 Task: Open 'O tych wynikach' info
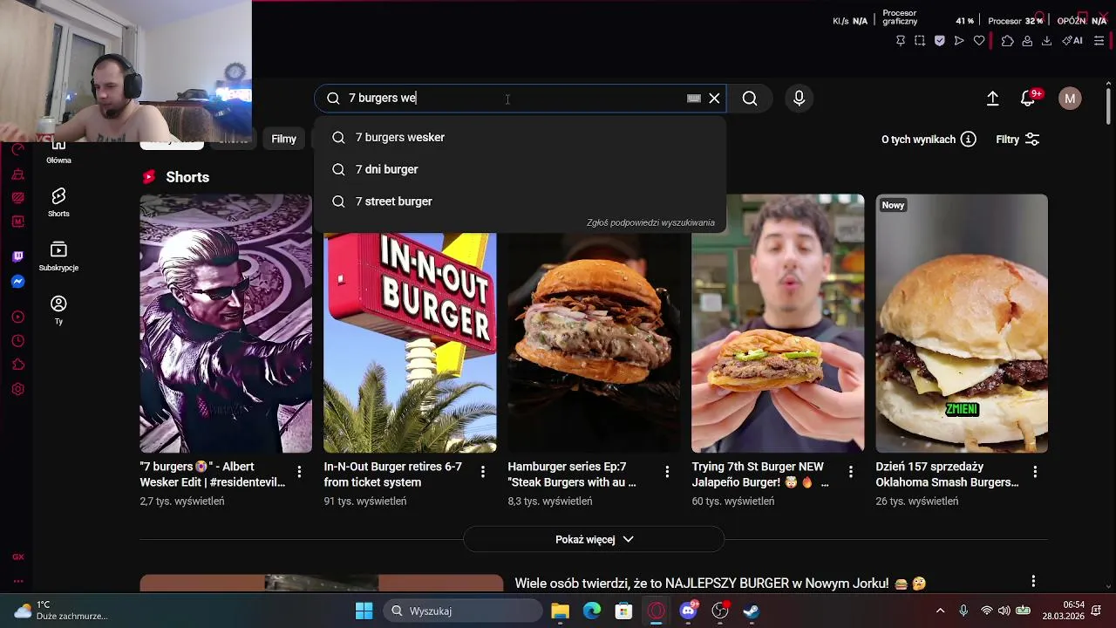click(x=929, y=140)
